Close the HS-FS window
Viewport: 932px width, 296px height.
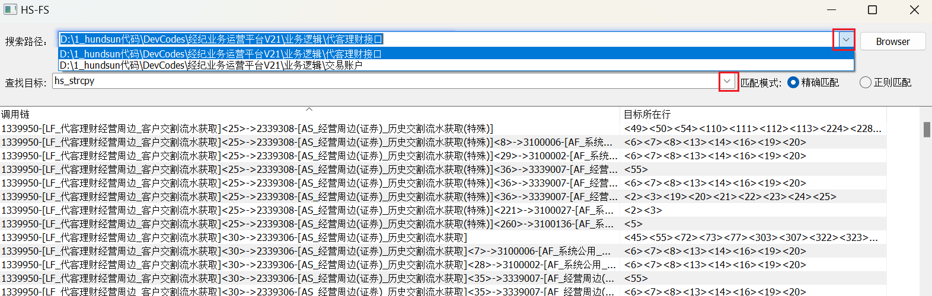914,10
